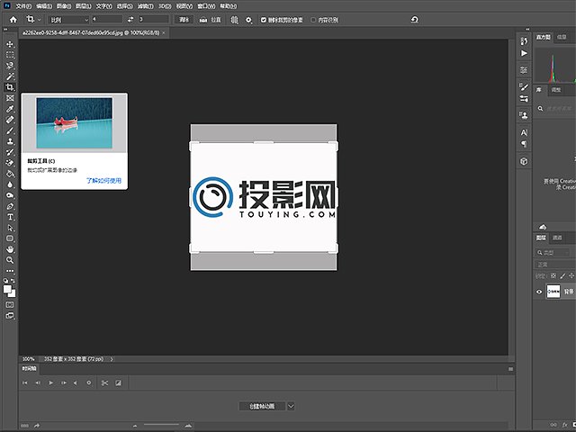This screenshot has width=576, height=432.
Task: Toggle Delete Cropped Pixels checkbox
Action: point(264,20)
